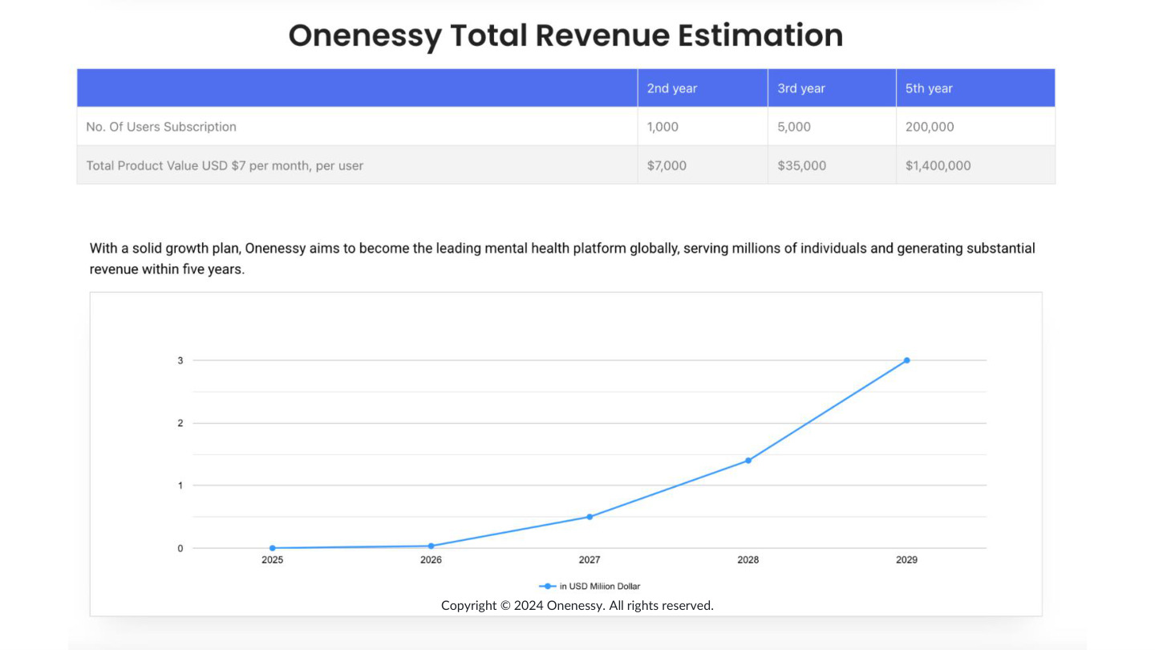Click the 2026 data point on chart

[432, 546]
